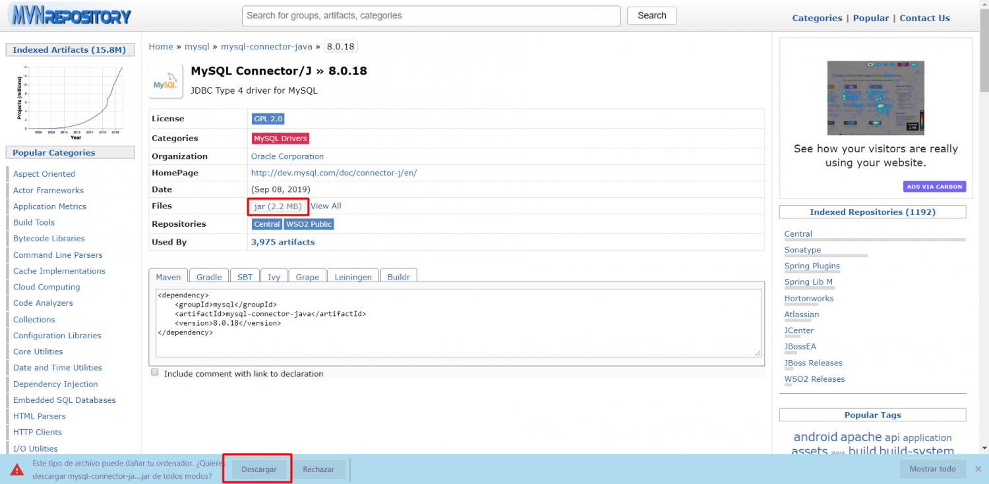Open the HTML Parsers category

(40, 417)
